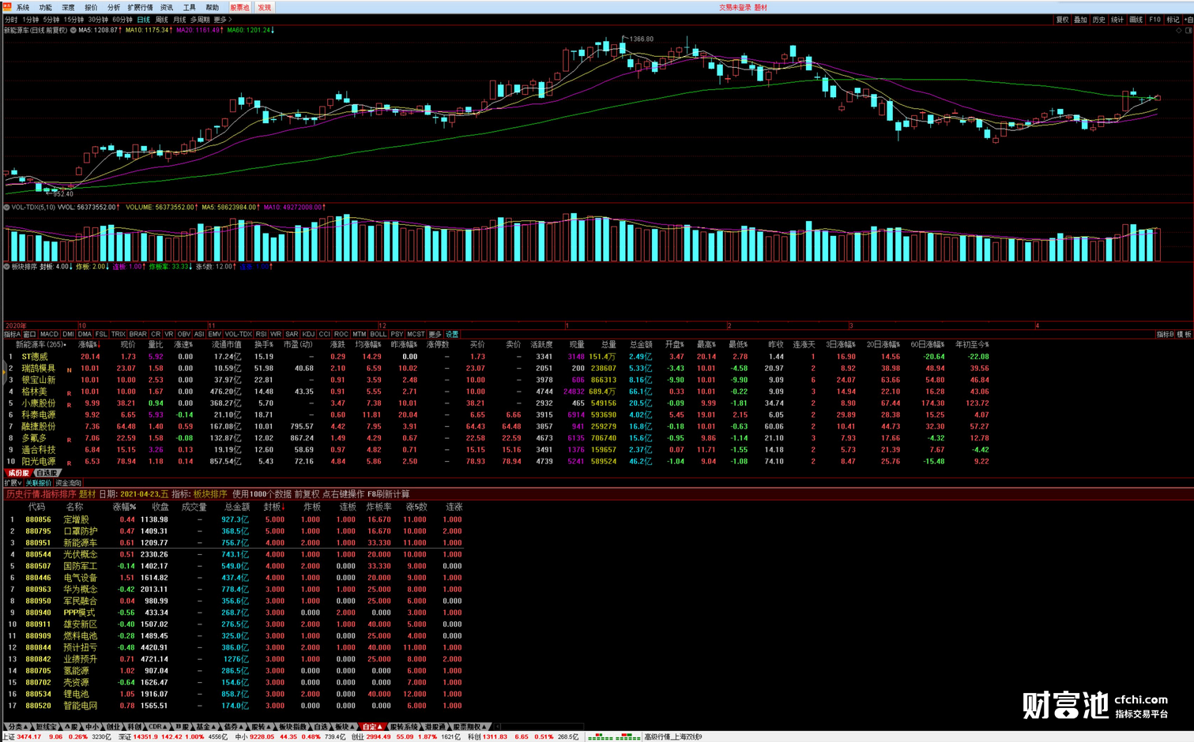Select the RSI indicator tab
The image size is (1194, 742).
pyautogui.click(x=261, y=335)
